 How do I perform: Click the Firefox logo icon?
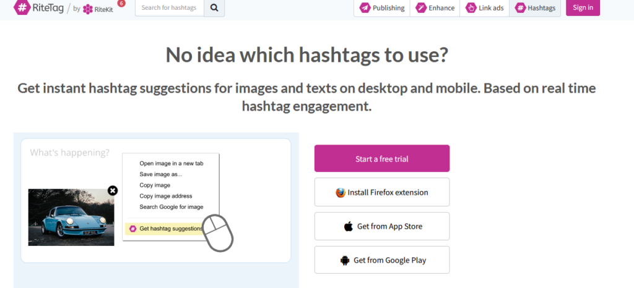pyautogui.click(x=341, y=192)
